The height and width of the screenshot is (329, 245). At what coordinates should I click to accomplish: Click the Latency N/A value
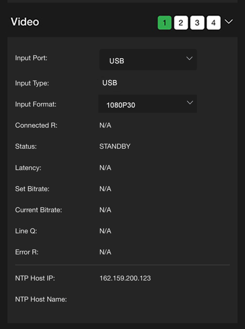pos(105,168)
